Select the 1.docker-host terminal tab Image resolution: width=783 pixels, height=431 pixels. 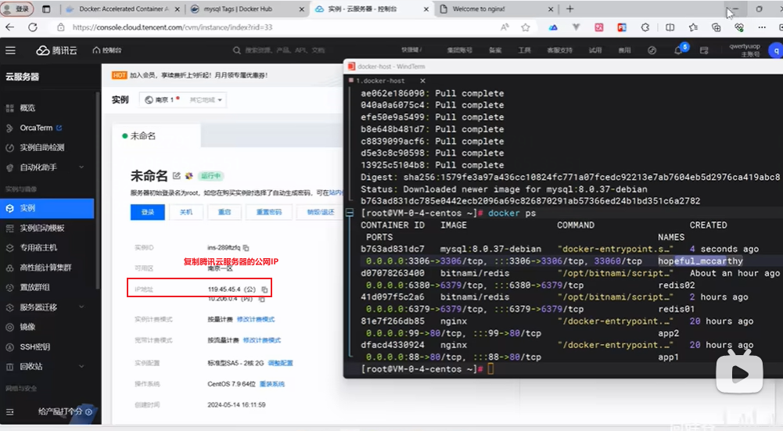click(380, 81)
